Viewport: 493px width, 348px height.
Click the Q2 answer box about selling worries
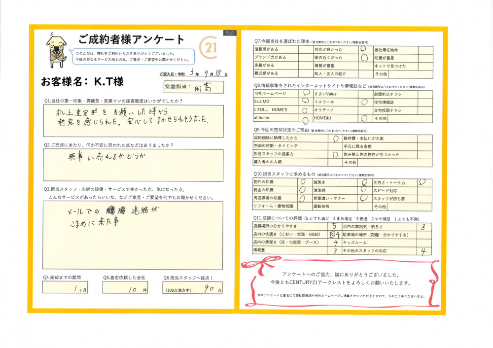point(133,165)
